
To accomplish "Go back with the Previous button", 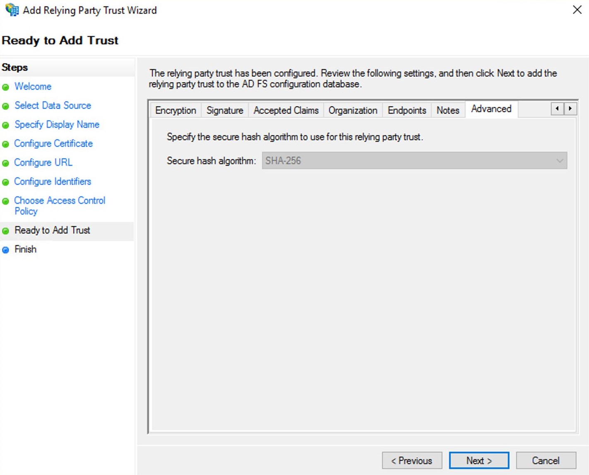I will (x=412, y=461).
